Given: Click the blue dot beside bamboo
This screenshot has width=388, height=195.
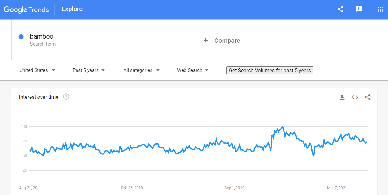Looking at the screenshot, I should (21, 37).
